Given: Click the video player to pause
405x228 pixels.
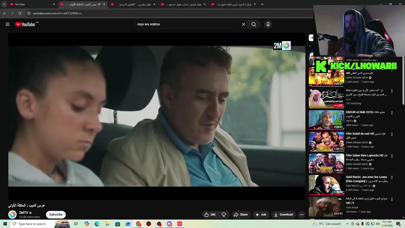Looking at the screenshot, I should (x=157, y=116).
